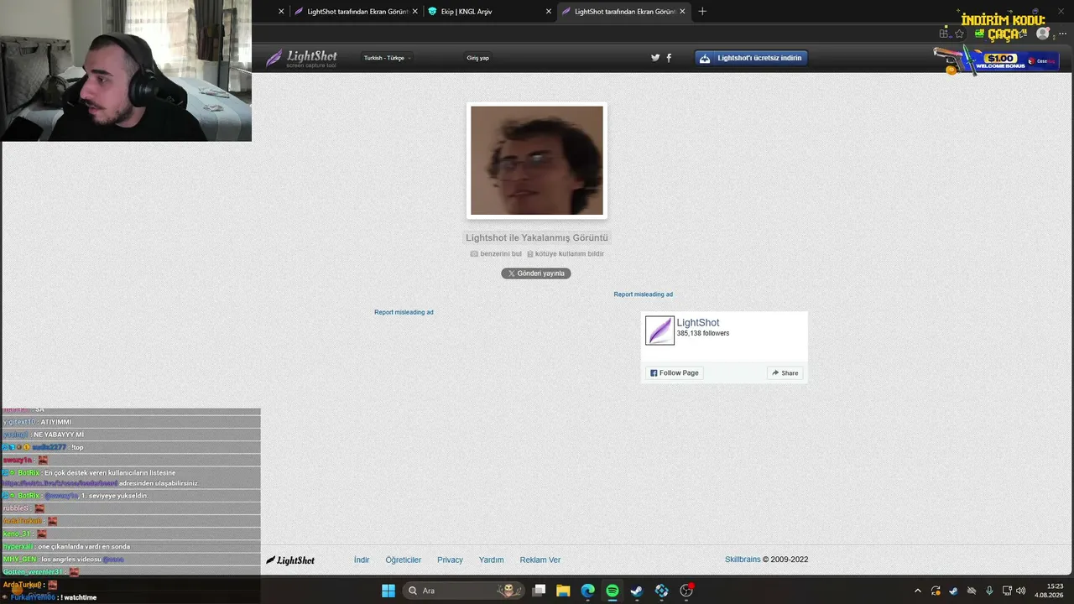Close the active LightShot tab
The image size is (1074, 604).
point(682,12)
